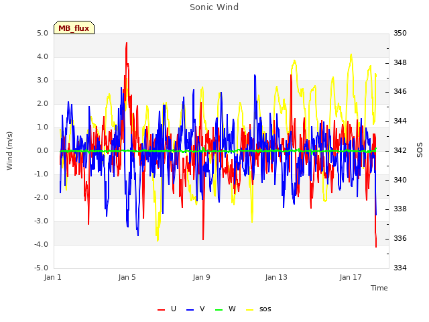Click the 350 right axis value
This screenshot has height=322, width=429.
pos(400,33)
